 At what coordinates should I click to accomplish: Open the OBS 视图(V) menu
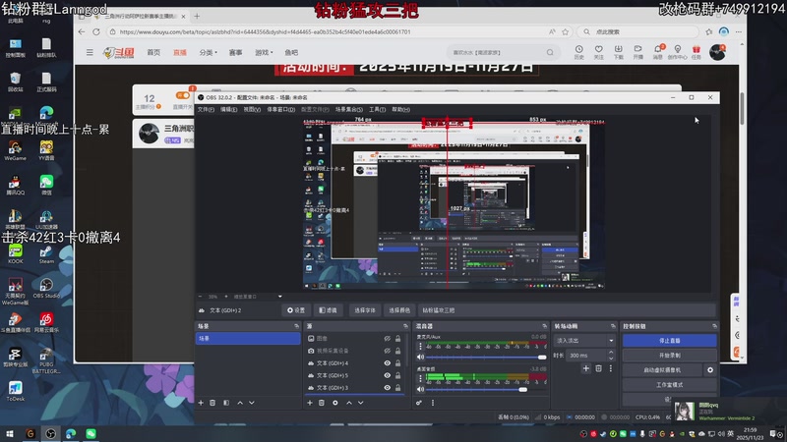[x=252, y=109]
